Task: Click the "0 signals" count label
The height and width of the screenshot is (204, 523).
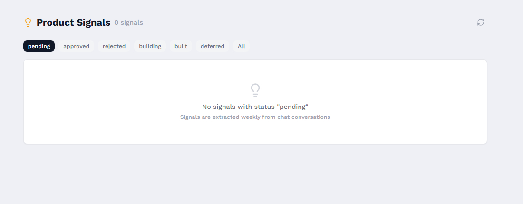Action: 128,23
